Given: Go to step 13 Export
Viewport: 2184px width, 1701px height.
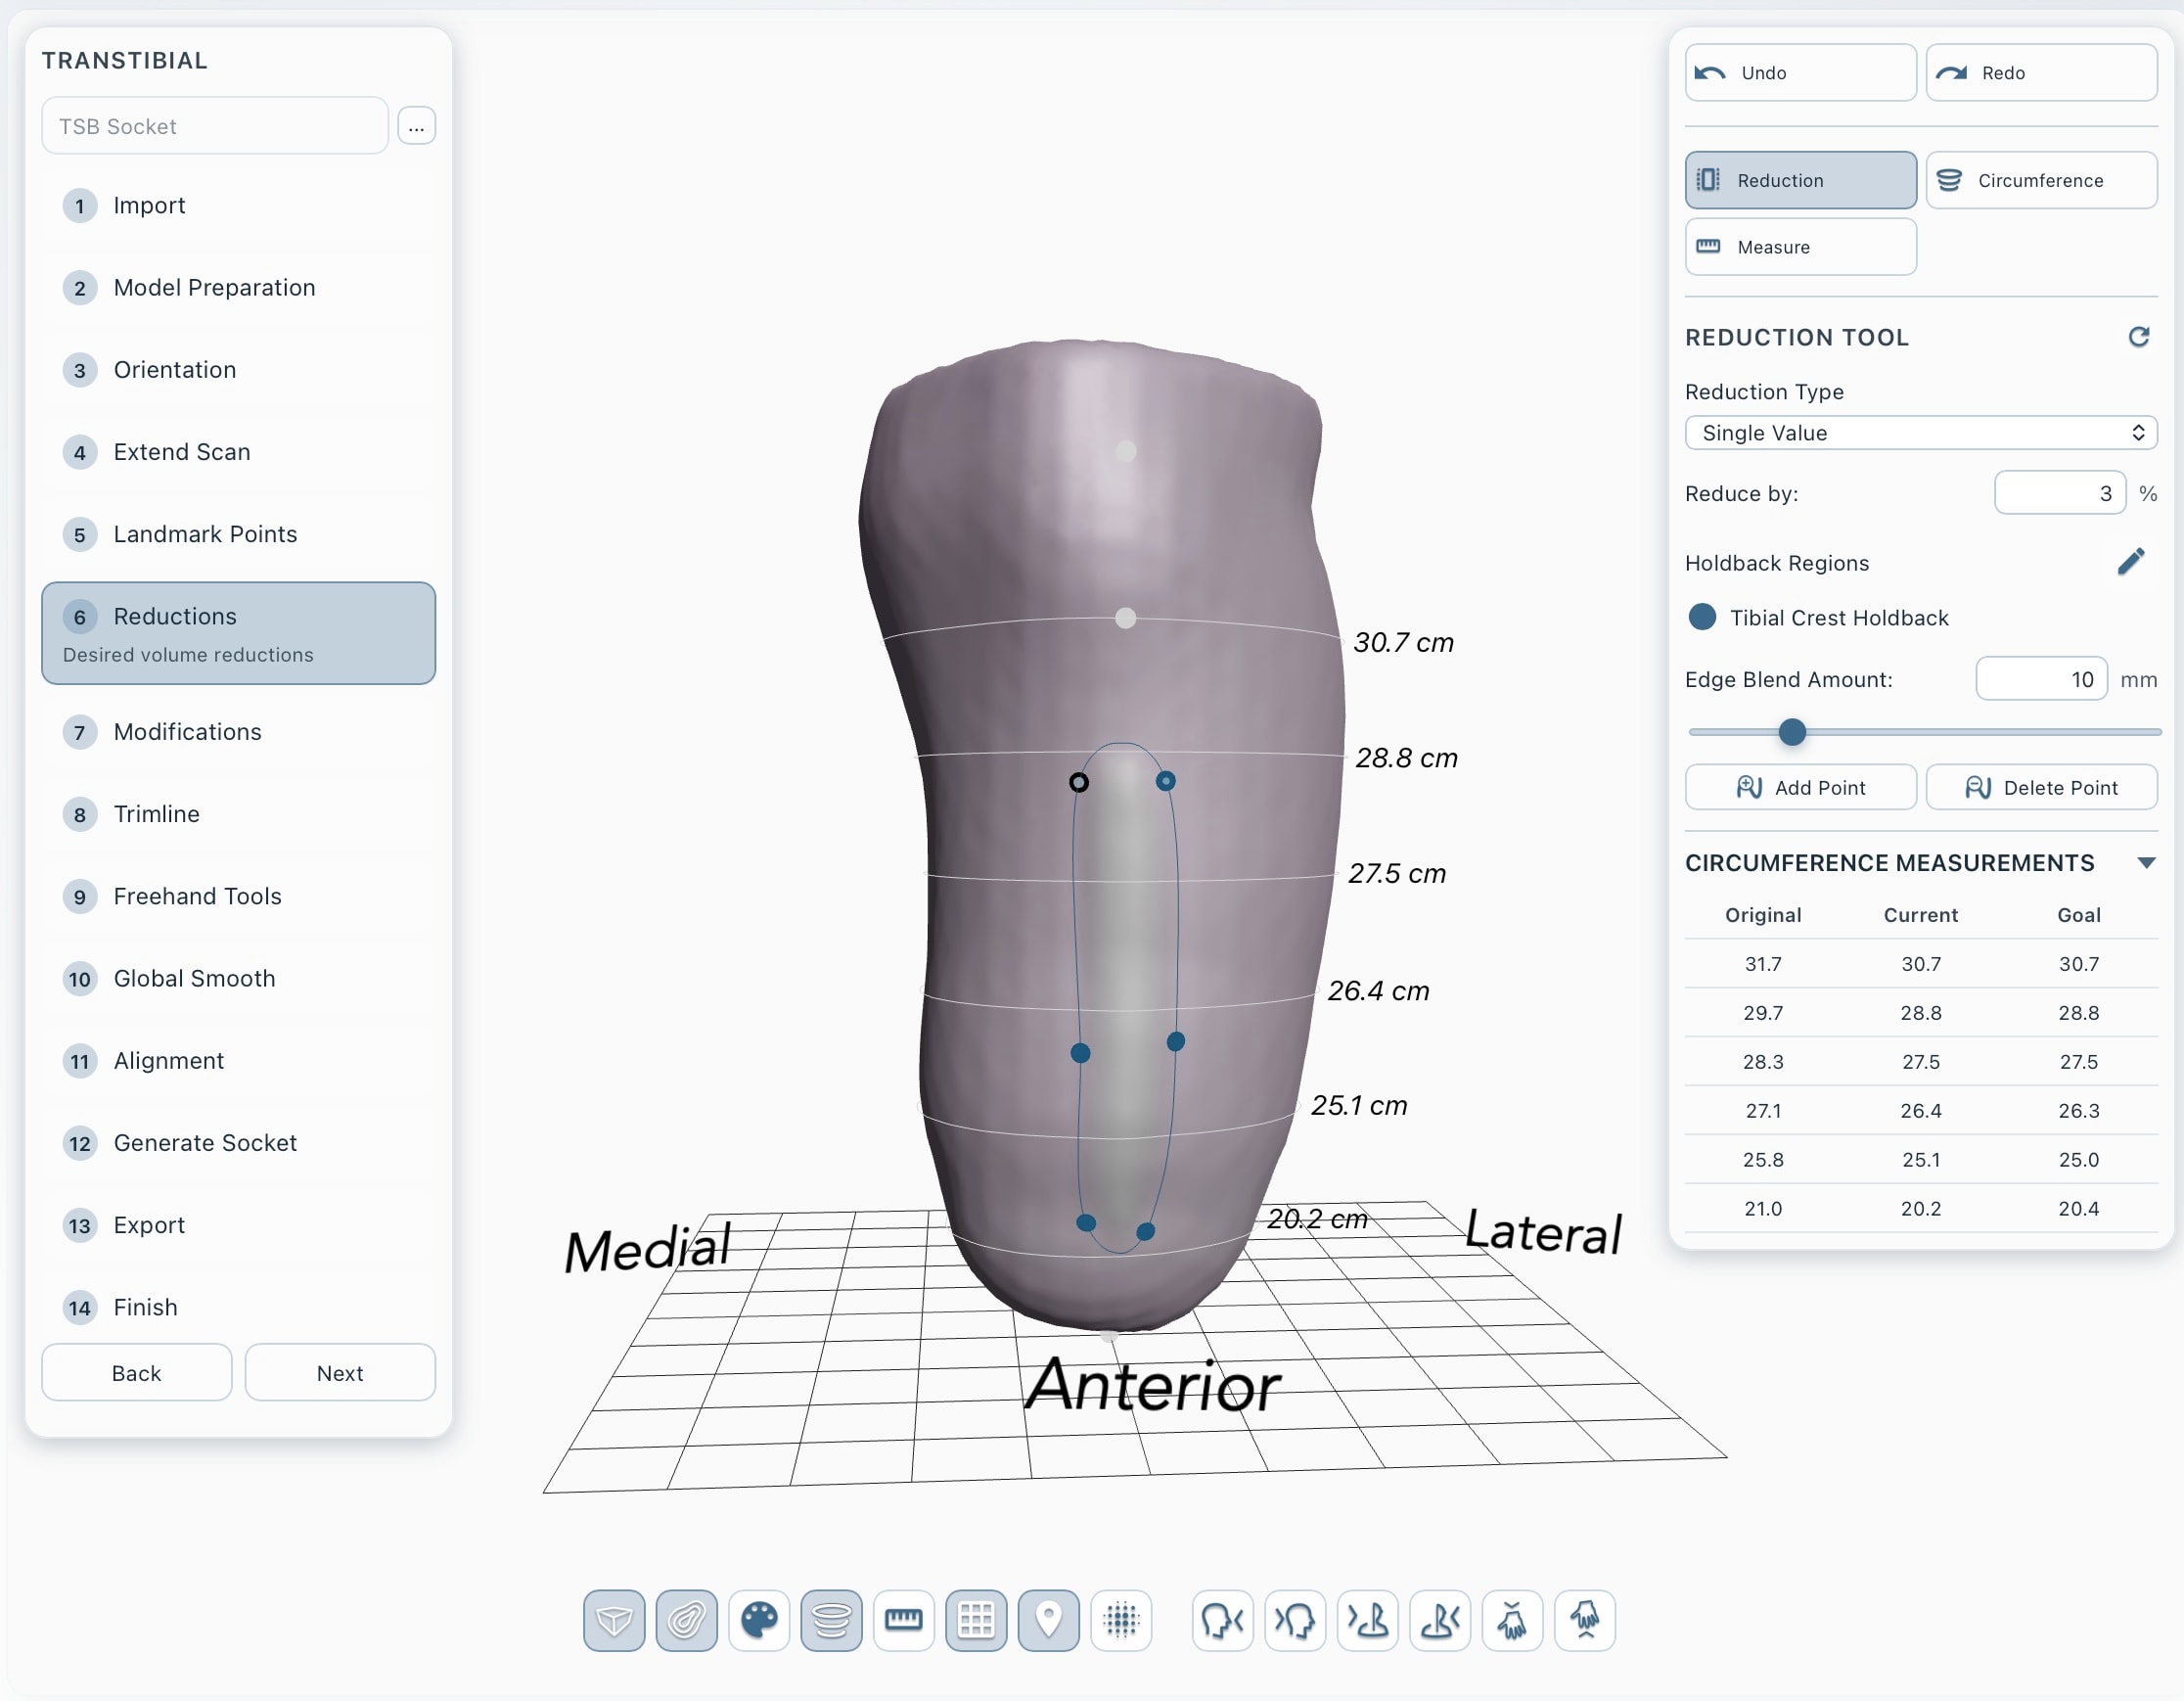Looking at the screenshot, I should coord(238,1225).
